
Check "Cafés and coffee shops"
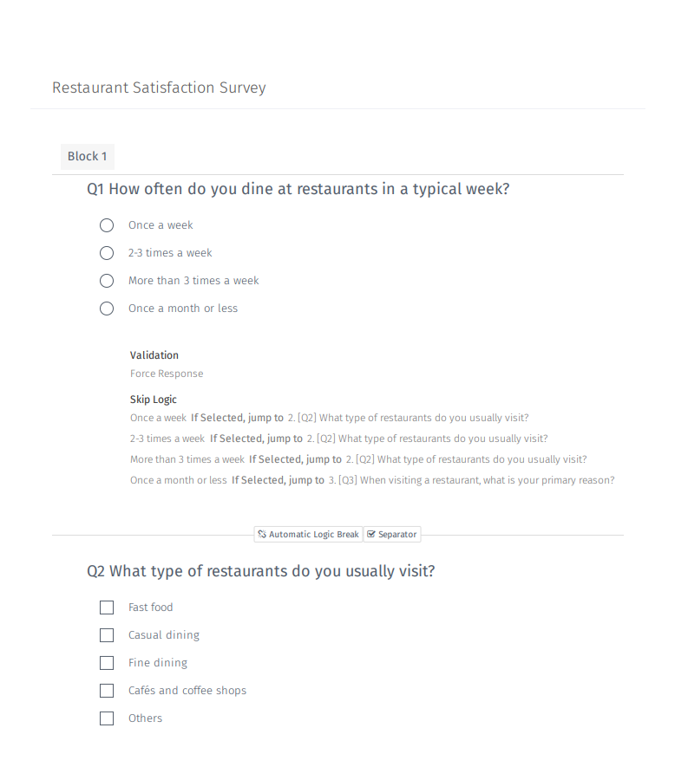coord(106,690)
